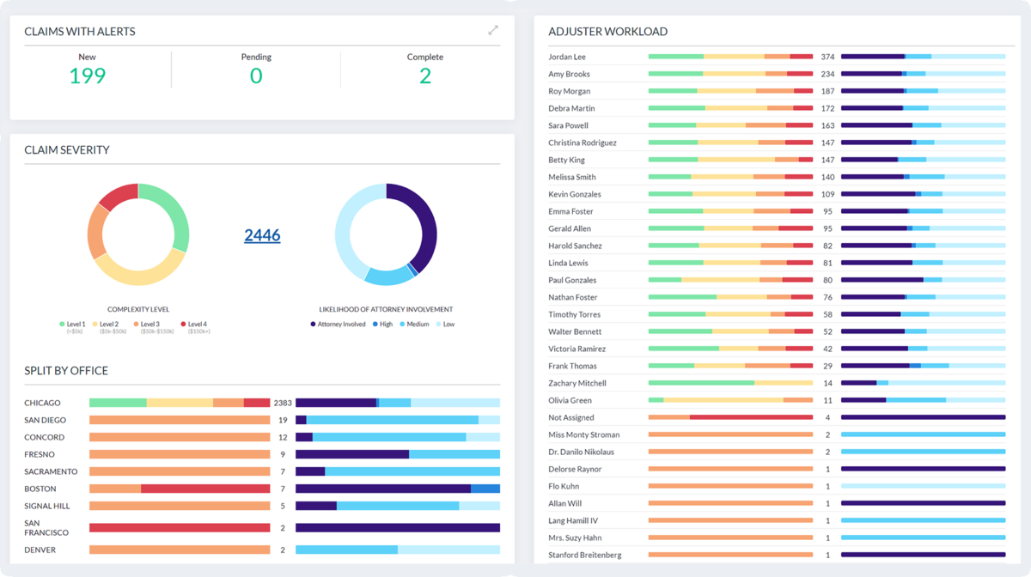
Task: Toggle Attorney Involved legend item
Action: click(341, 325)
